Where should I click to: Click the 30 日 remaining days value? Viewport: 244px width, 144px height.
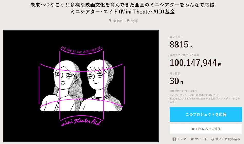(176, 81)
